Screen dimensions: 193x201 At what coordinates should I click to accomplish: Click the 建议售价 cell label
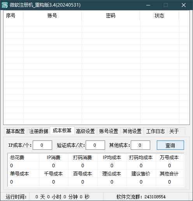pos(141,173)
